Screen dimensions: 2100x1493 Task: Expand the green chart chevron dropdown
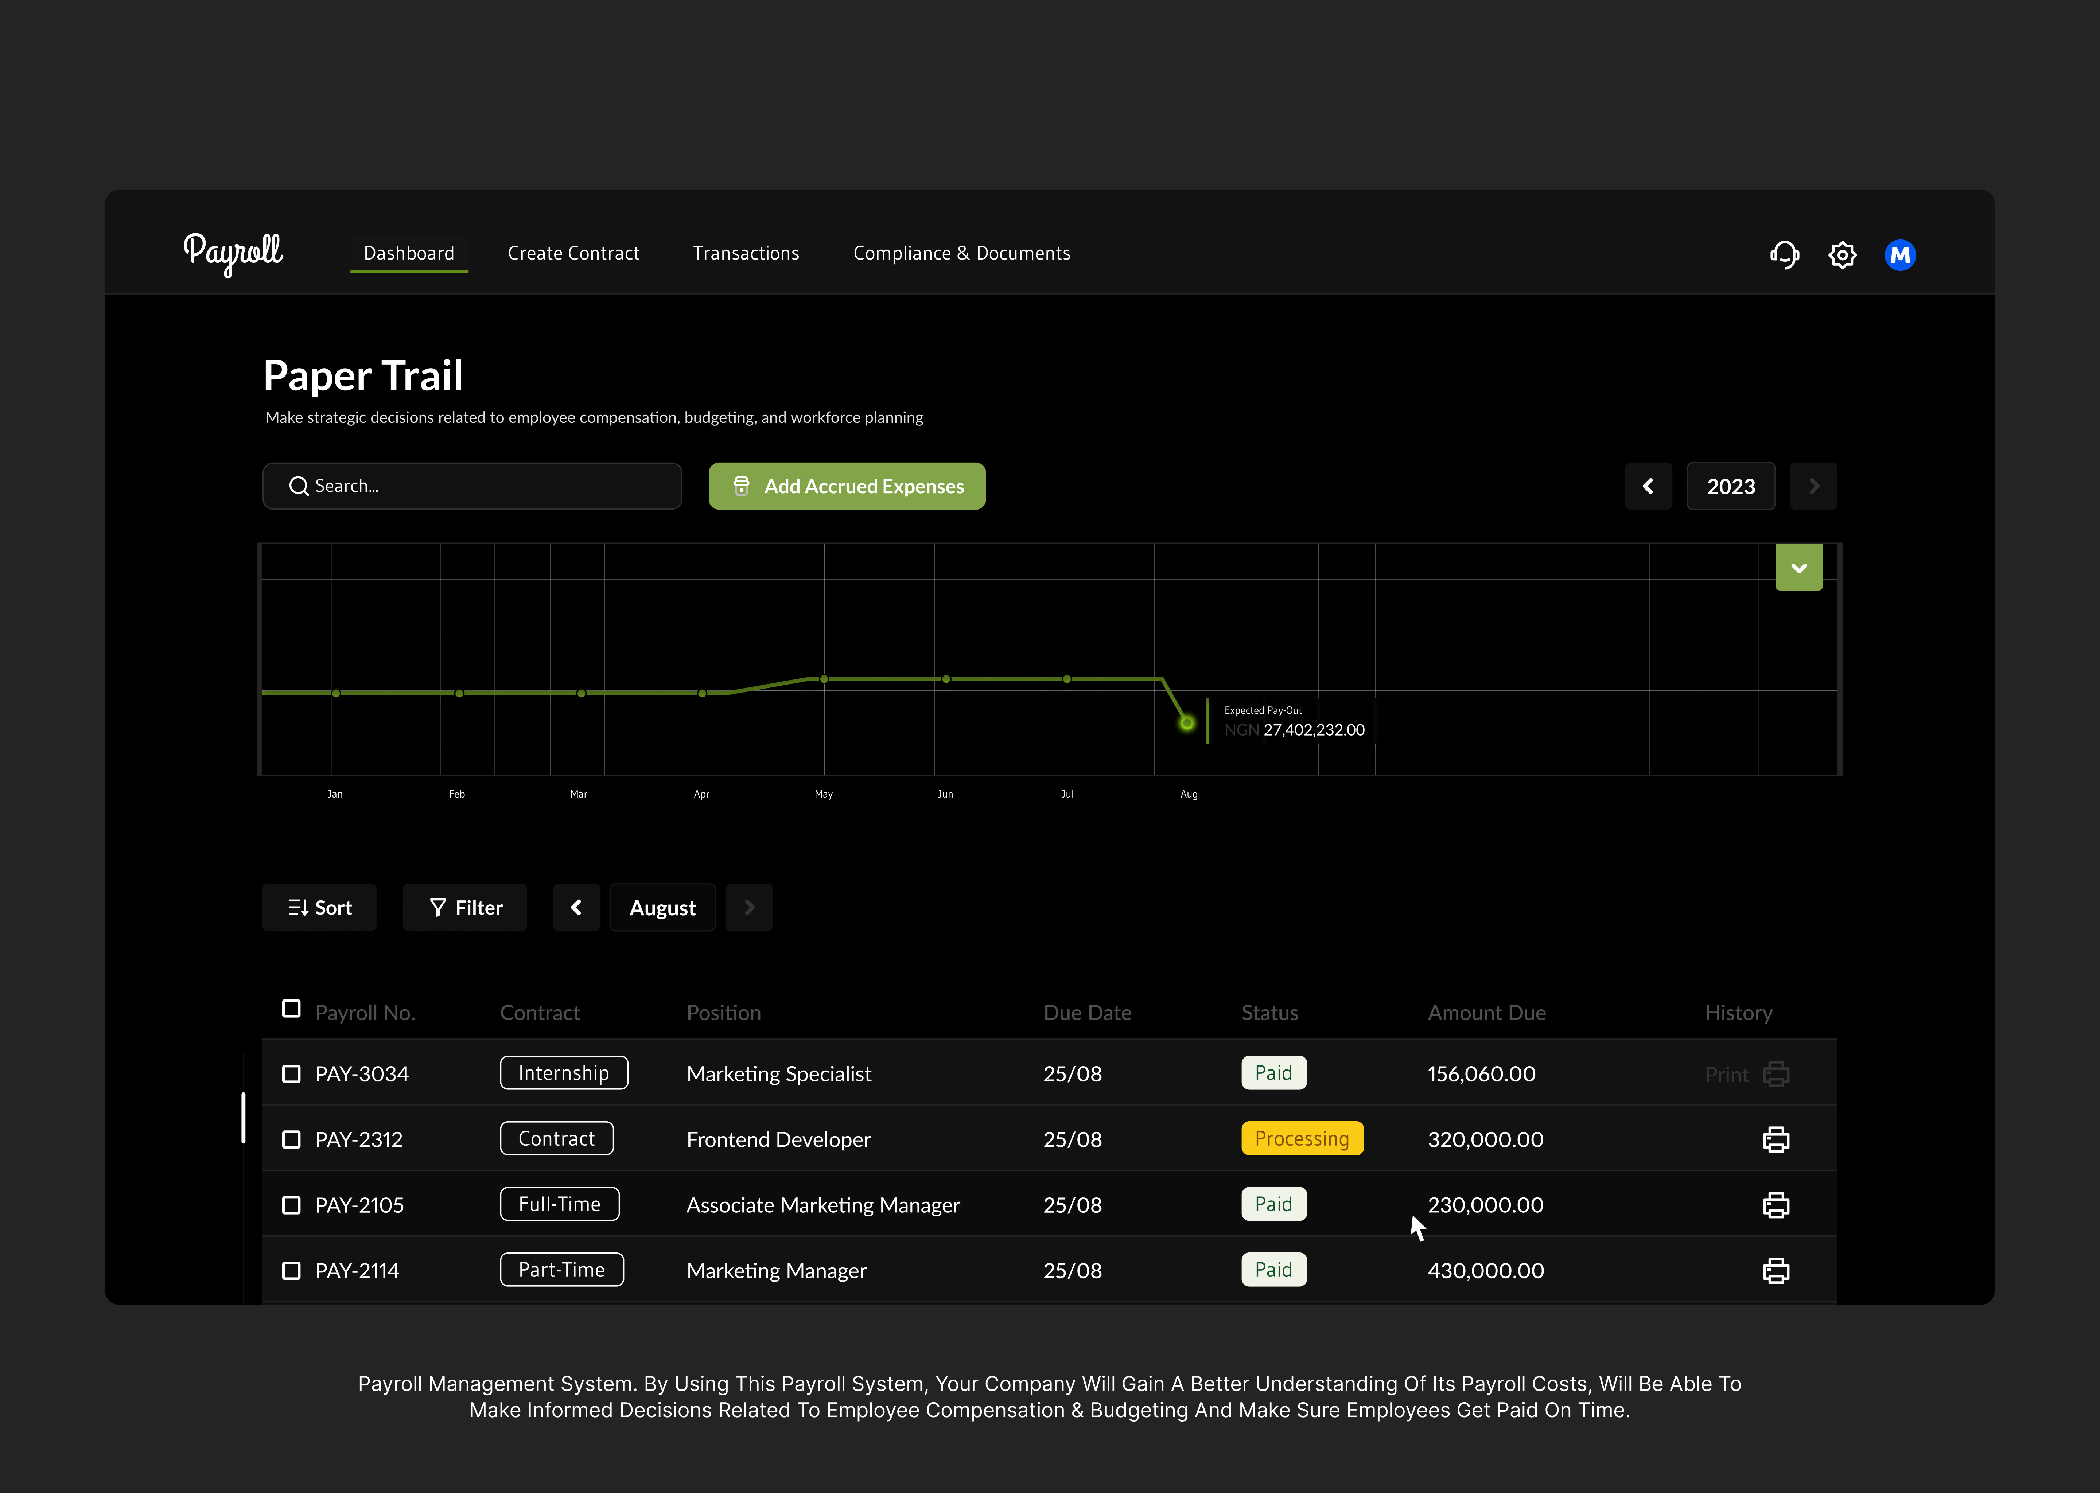coord(1798,567)
